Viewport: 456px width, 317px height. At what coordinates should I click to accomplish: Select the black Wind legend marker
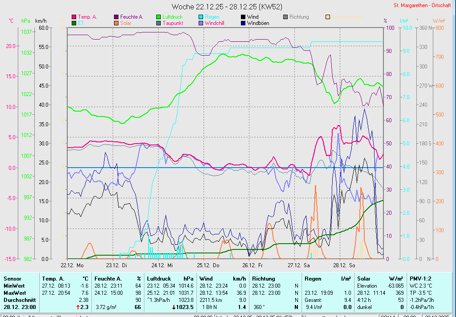(243, 17)
